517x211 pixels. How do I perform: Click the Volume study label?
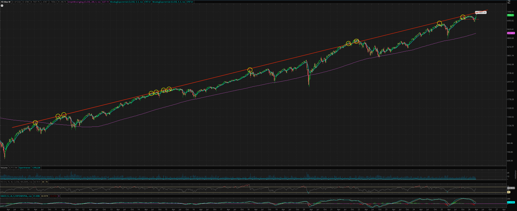pos(4,168)
